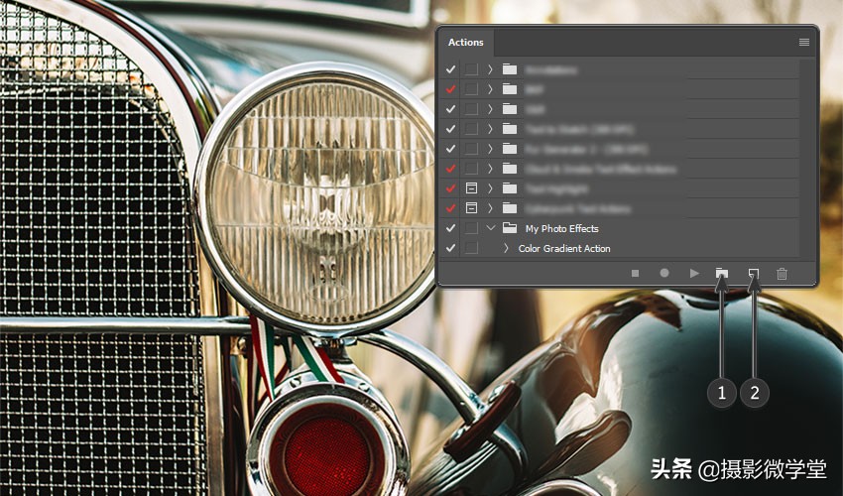
Task: Delete the selection with the trash icon
Action: [x=782, y=273]
